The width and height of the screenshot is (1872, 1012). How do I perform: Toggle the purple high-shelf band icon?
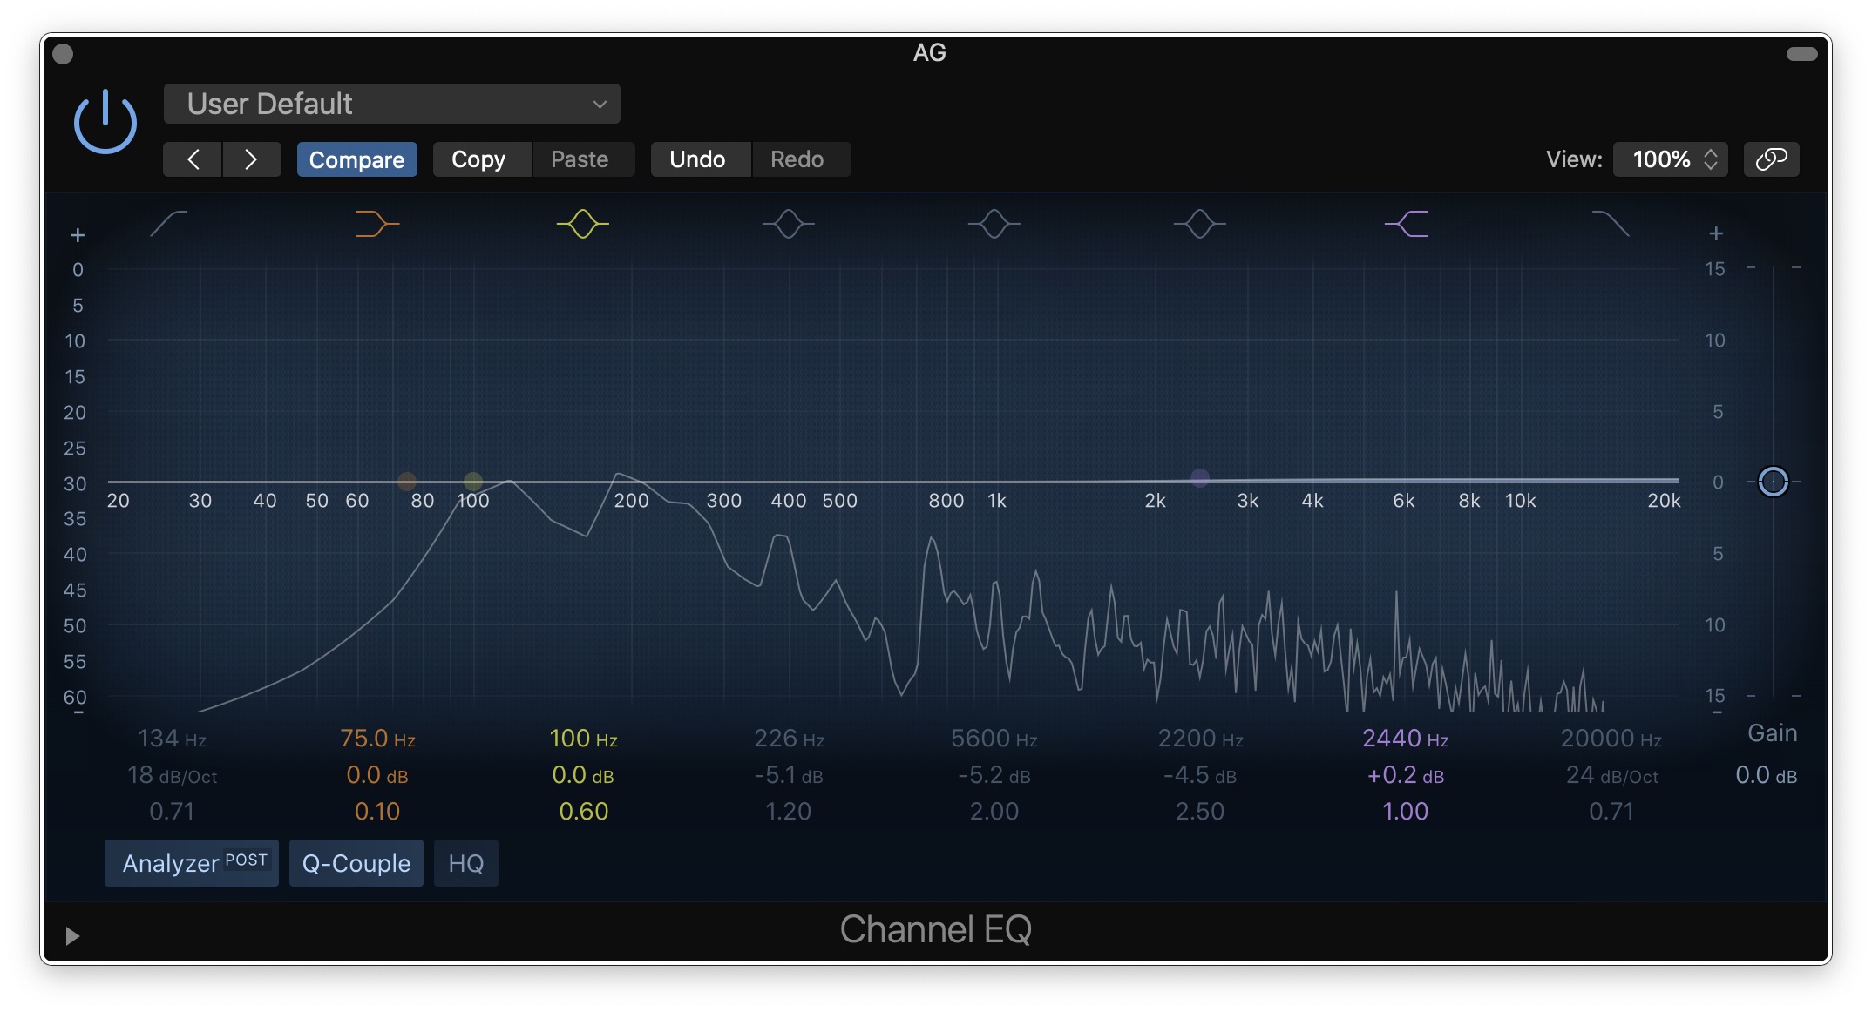tap(1406, 224)
